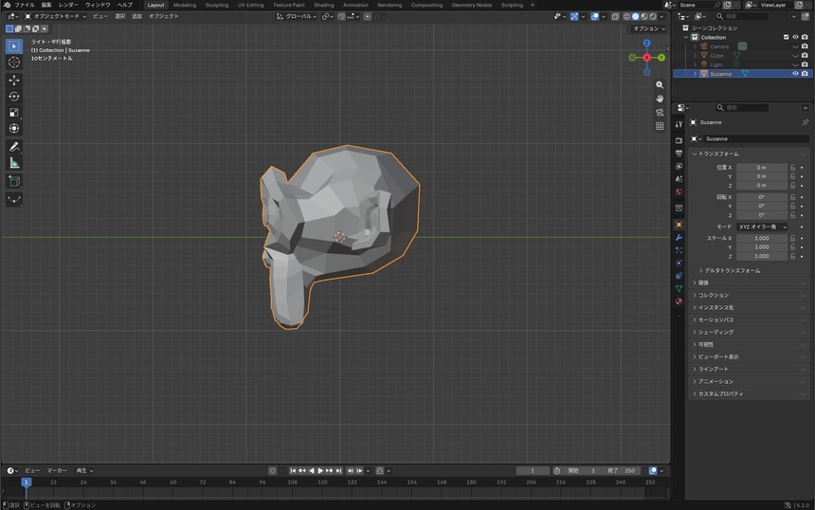Open the Modifier wrench properties tab

[679, 238]
